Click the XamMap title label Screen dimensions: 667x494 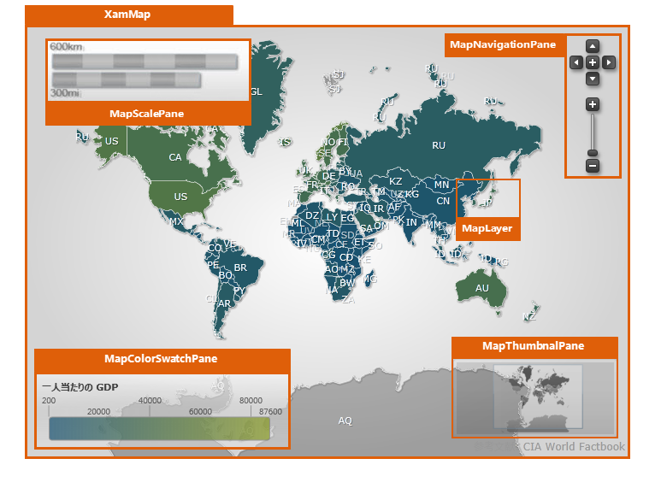tap(127, 15)
